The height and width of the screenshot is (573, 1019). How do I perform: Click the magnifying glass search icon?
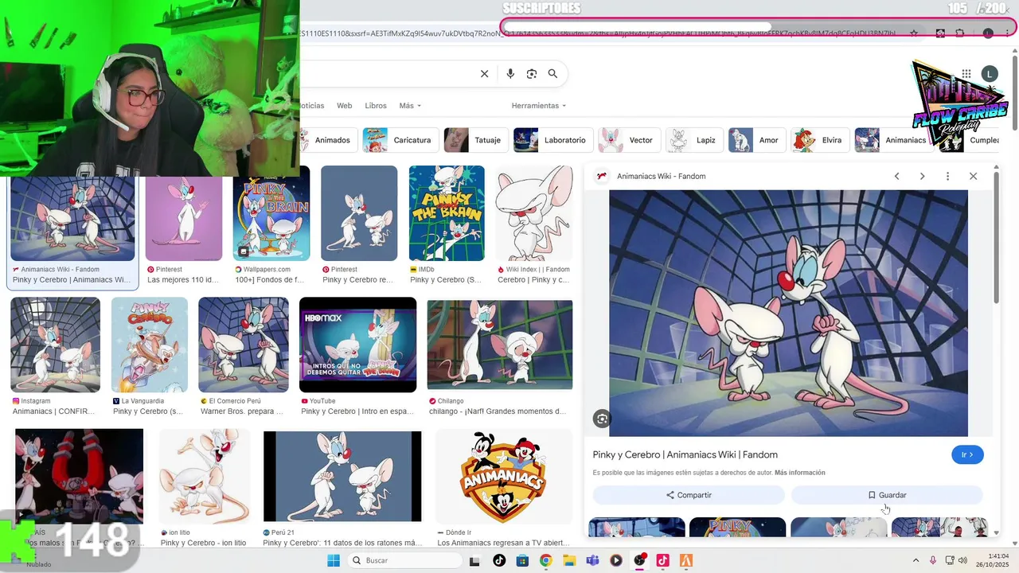click(552, 74)
